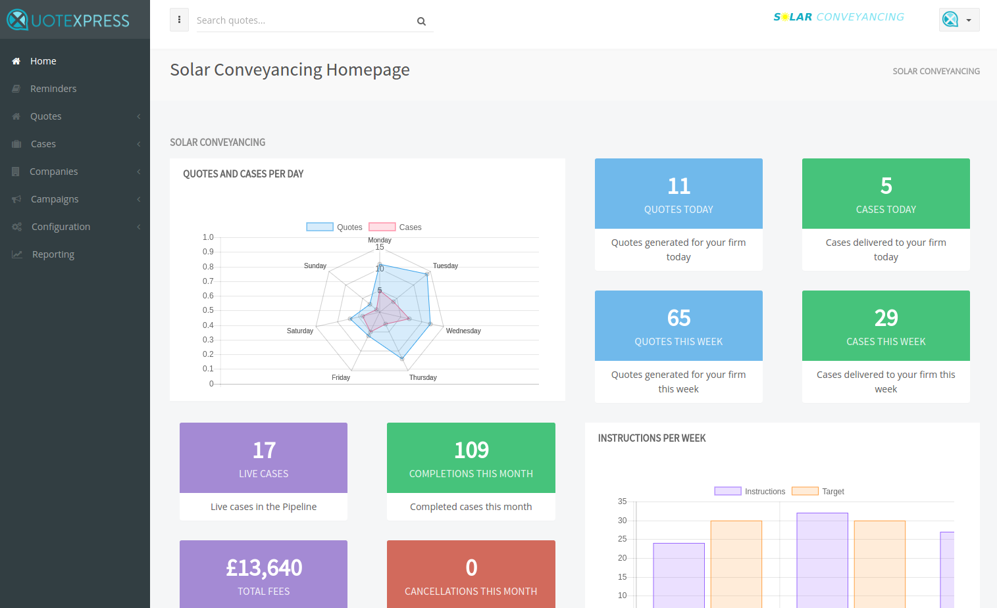Toggle the Cases legend swatch in radar chart
The width and height of the screenshot is (997, 608).
tap(382, 227)
